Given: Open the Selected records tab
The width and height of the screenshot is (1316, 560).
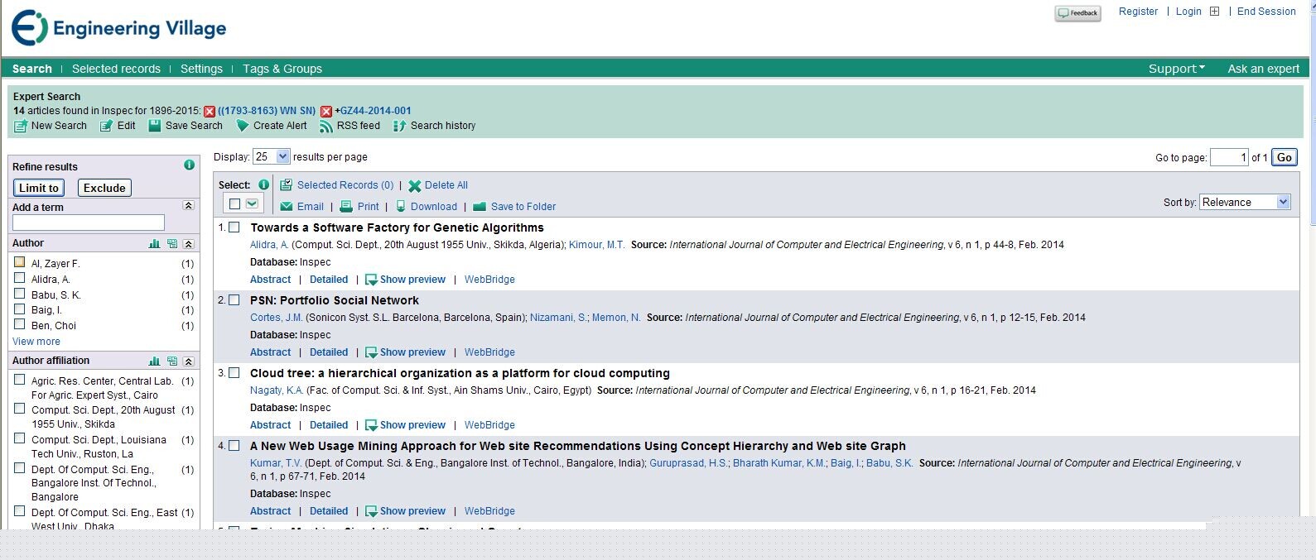Looking at the screenshot, I should pos(116,69).
